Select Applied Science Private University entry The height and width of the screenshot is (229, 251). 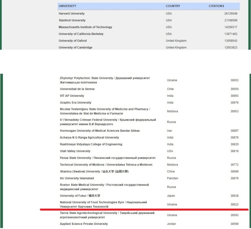[84, 224]
